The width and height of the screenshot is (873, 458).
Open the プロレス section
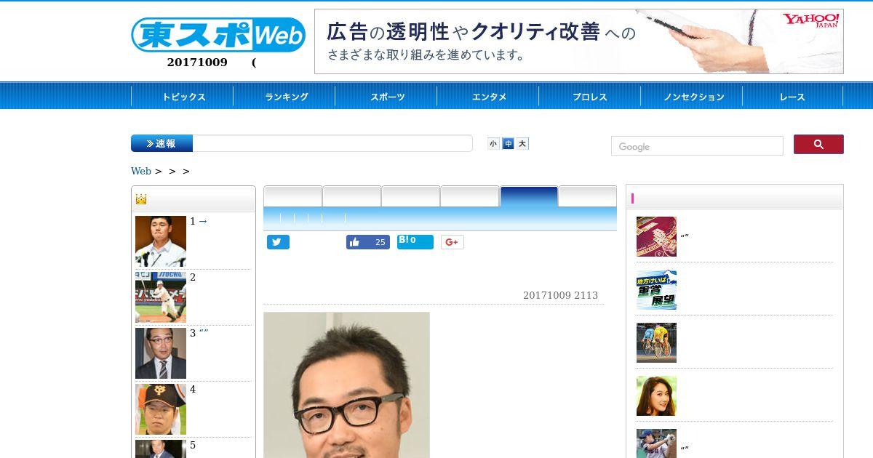point(590,97)
